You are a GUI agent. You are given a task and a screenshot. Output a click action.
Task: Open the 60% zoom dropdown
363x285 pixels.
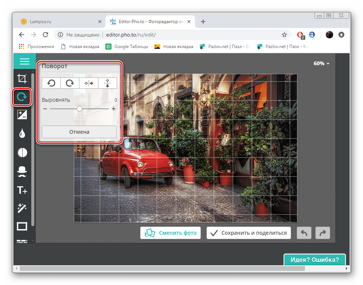(x=321, y=63)
